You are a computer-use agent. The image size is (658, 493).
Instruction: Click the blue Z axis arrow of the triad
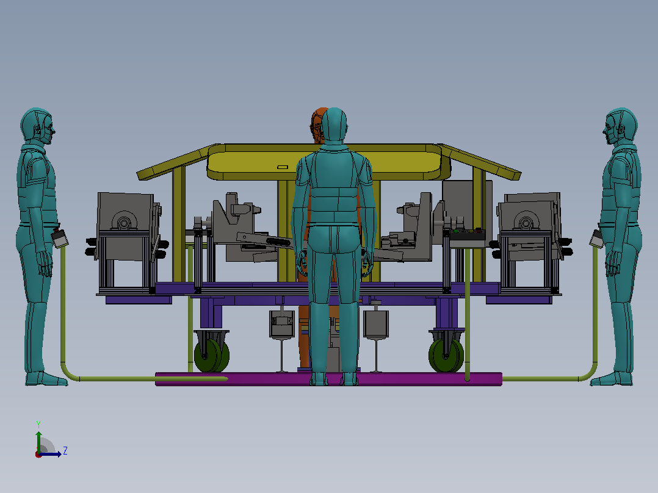point(51,454)
